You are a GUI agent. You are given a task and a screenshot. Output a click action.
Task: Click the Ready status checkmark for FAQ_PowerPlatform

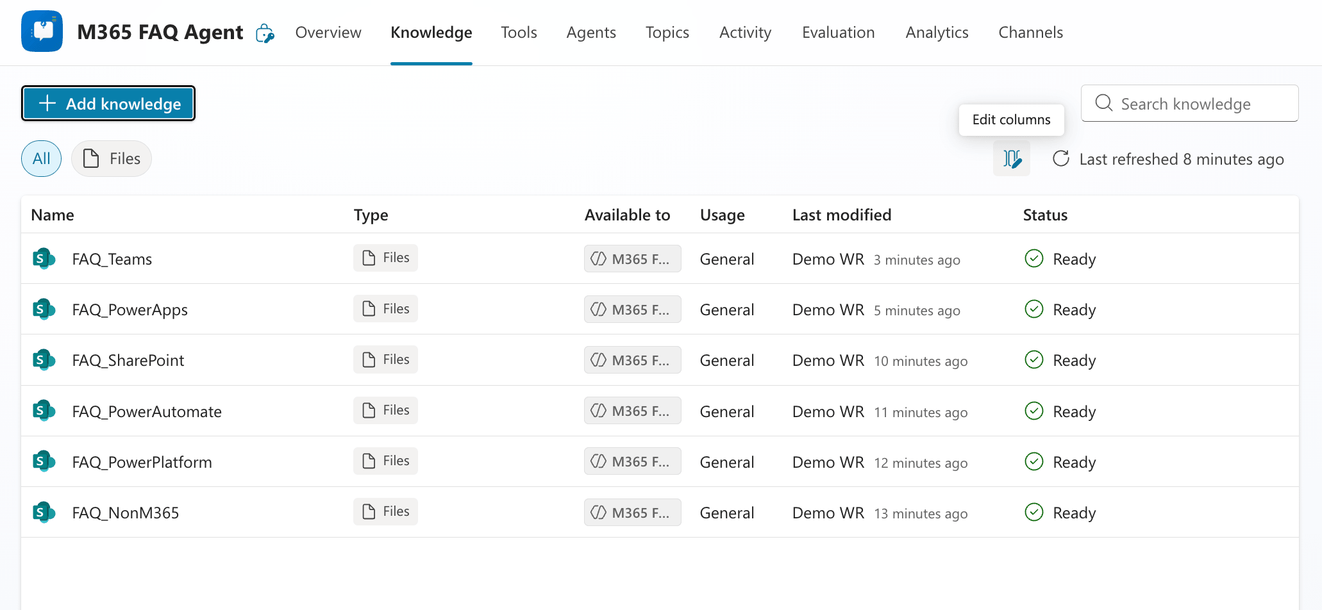pos(1034,461)
